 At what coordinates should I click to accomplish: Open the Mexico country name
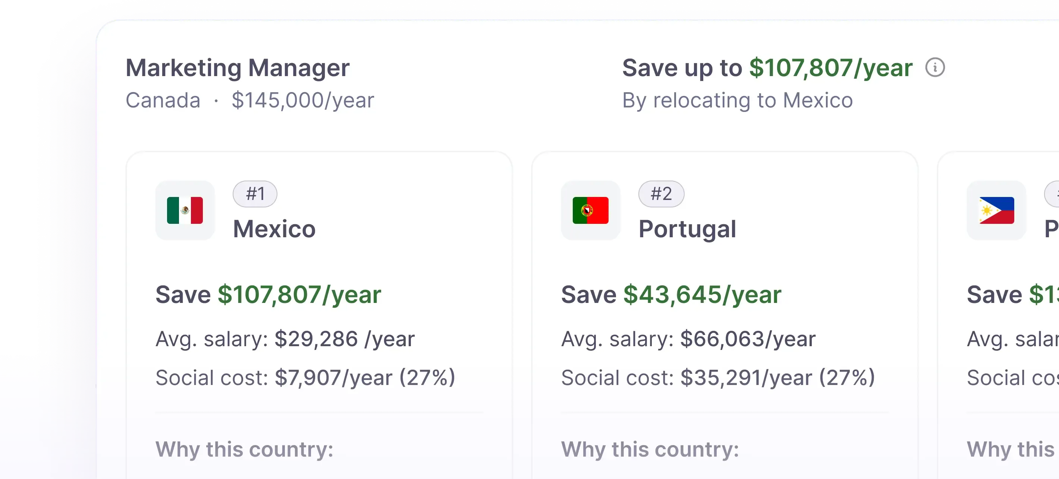[x=274, y=229]
